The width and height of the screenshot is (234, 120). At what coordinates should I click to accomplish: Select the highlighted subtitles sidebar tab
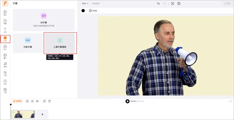(5, 39)
